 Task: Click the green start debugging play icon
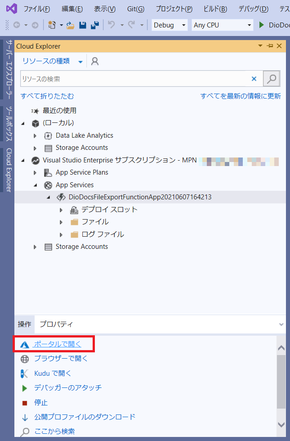pos(261,25)
